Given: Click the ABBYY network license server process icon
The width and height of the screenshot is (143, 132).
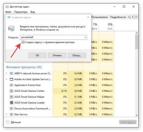Looking at the screenshot, I should (11, 74).
